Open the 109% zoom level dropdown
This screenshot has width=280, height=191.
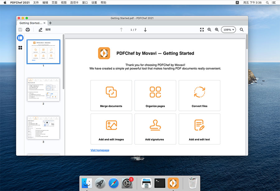click(x=229, y=30)
